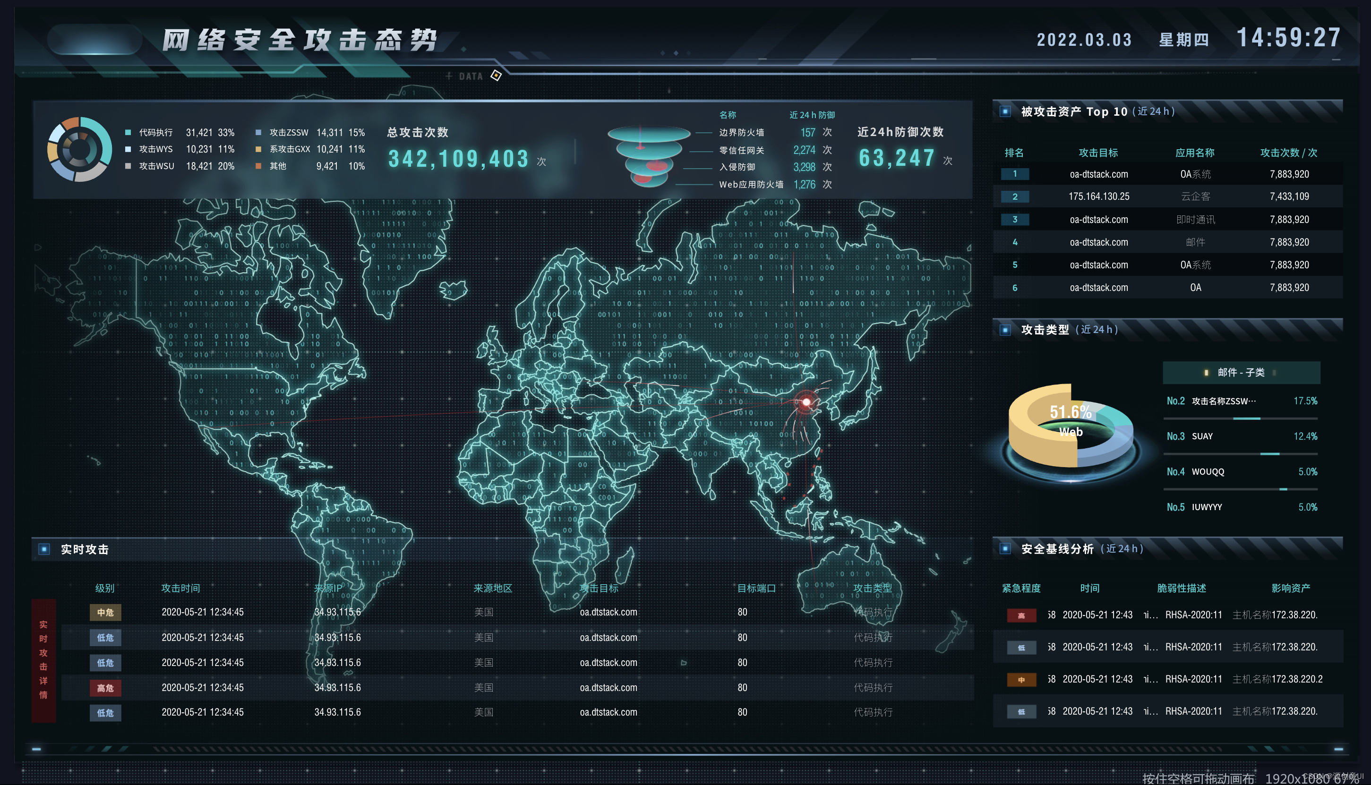Click the layered firewall funnel graphic
1371x785 pixels.
pos(648,155)
